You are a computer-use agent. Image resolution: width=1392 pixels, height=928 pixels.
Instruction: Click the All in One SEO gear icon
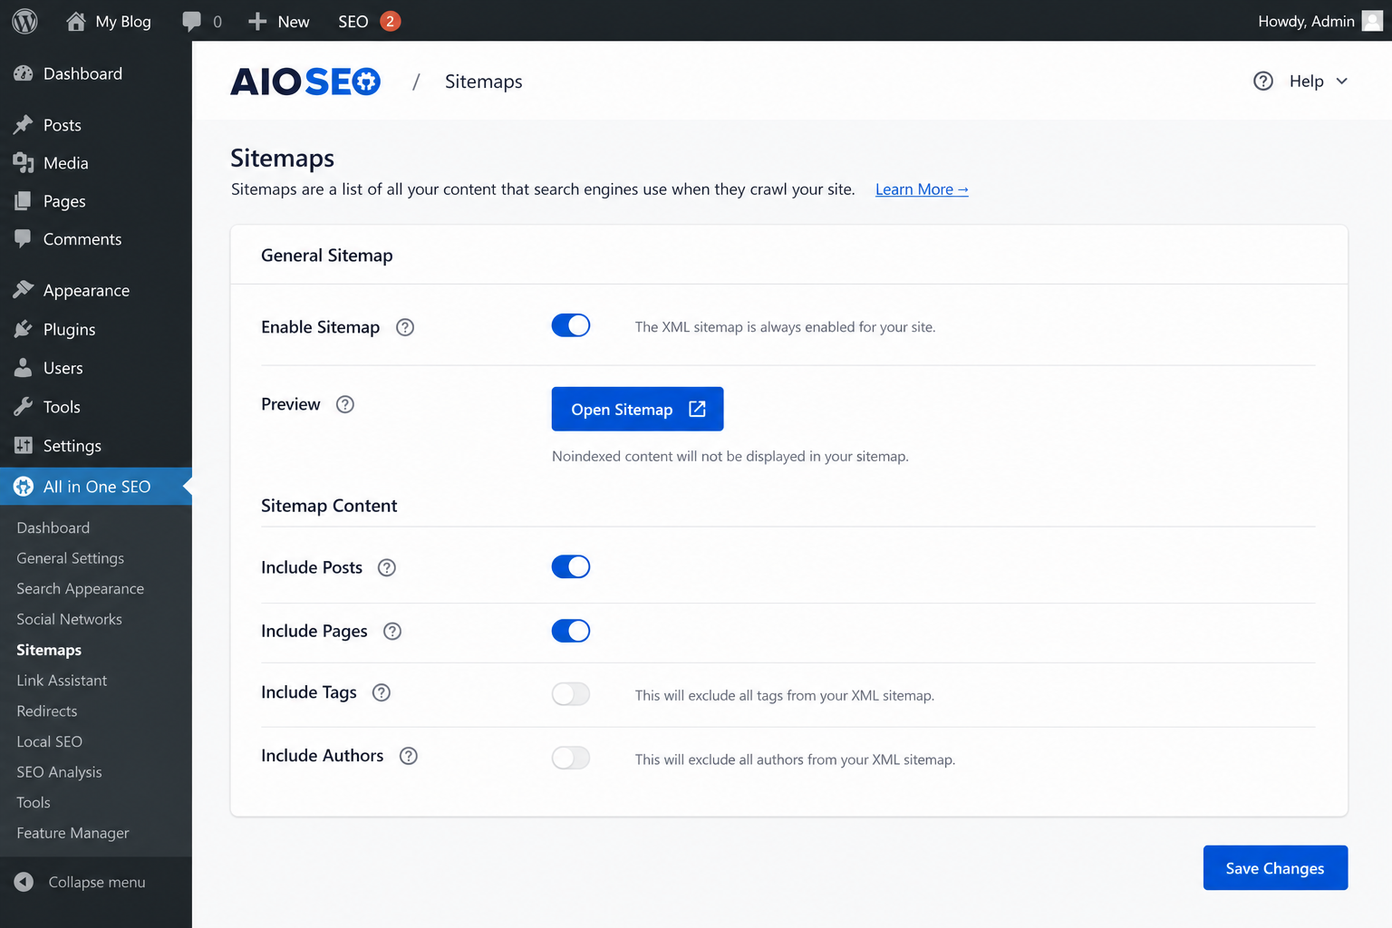[24, 487]
